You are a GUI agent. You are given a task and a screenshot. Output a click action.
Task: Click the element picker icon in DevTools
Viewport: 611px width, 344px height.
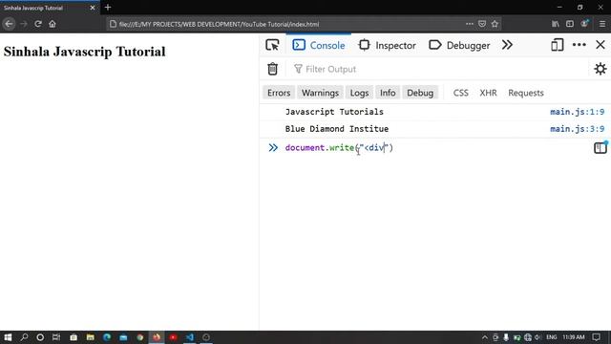coord(272,45)
